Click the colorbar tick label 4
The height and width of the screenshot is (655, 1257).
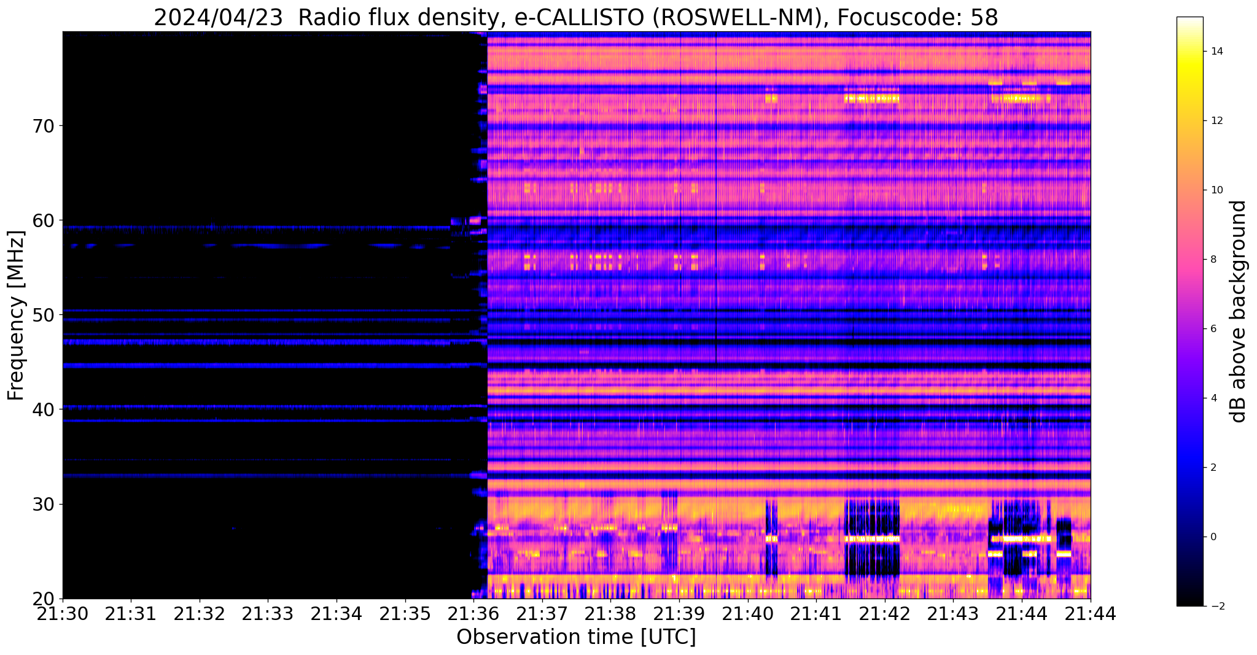[x=1213, y=398]
